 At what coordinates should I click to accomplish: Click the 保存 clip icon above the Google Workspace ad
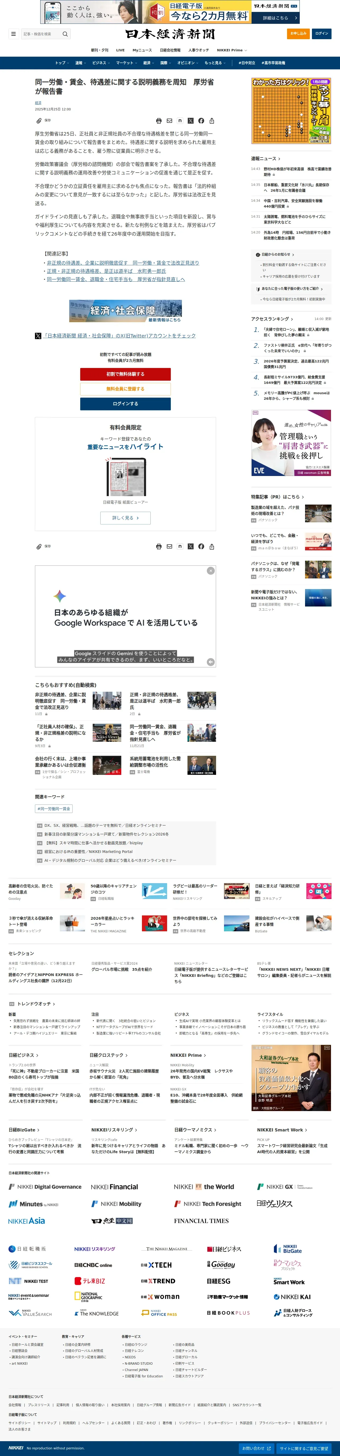[39, 547]
